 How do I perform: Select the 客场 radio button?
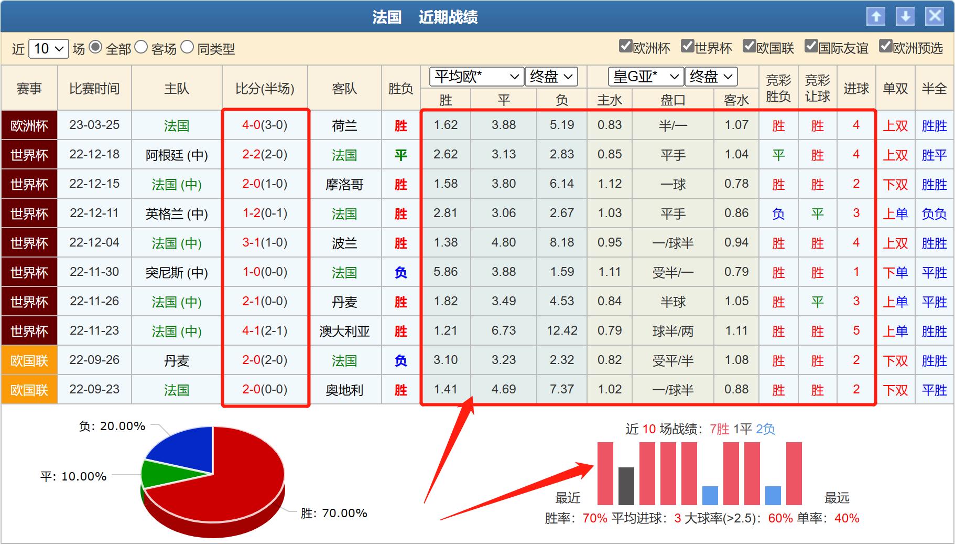[x=140, y=47]
